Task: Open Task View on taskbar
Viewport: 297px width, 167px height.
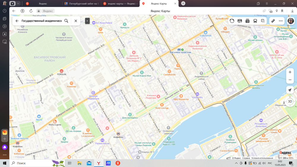Action: pos(69,163)
